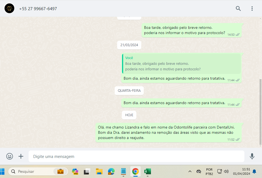Screen dimensions: 262x178
Task: Open the clock showing 11:51 01/04/2024
Action: click(x=241, y=171)
